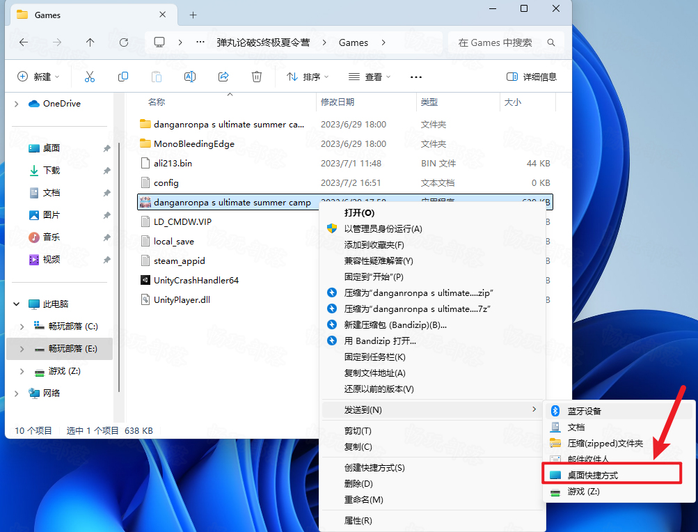Viewport: 698px width, 532px height.
Task: Choose 固定到"开始"(P)
Action: [433, 277]
